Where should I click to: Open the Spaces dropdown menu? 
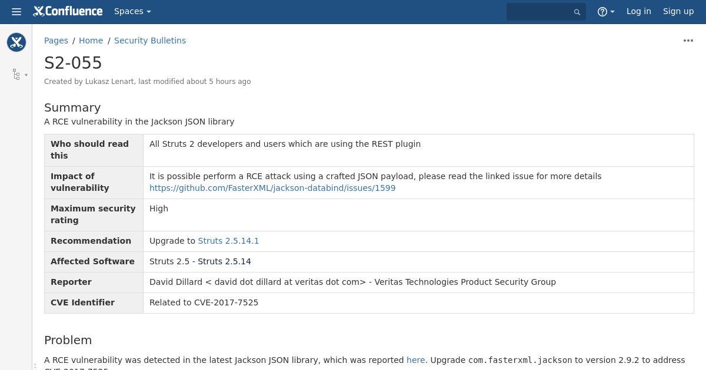click(x=132, y=11)
